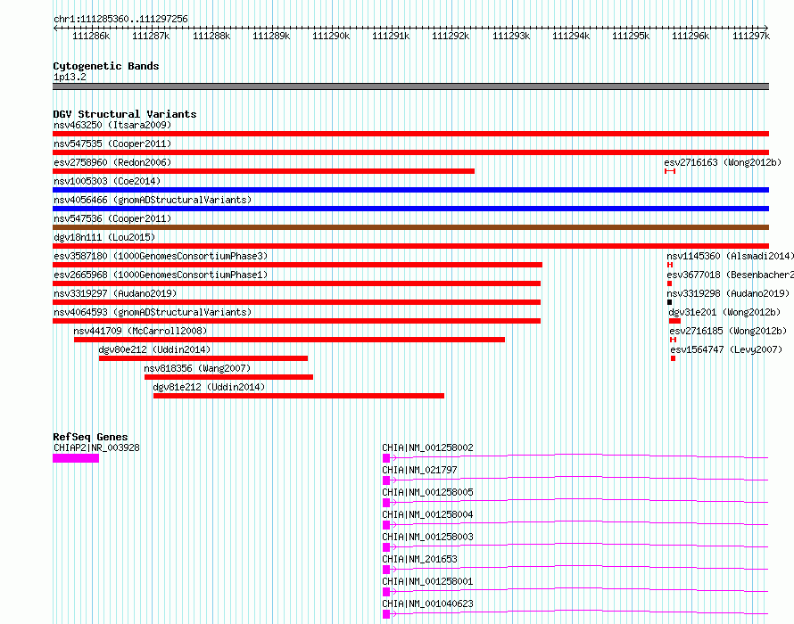This screenshot has height=624, width=794.
Task: Click the black nsv3319298 (Audano2019) square
Action: (669, 302)
